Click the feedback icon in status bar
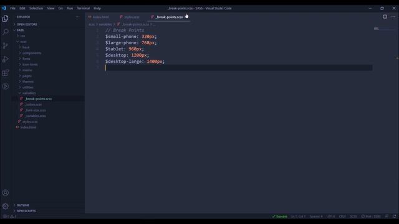 pos(387,217)
